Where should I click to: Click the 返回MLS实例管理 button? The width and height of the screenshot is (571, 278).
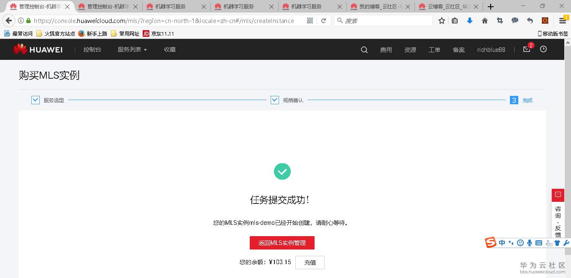pos(282,243)
